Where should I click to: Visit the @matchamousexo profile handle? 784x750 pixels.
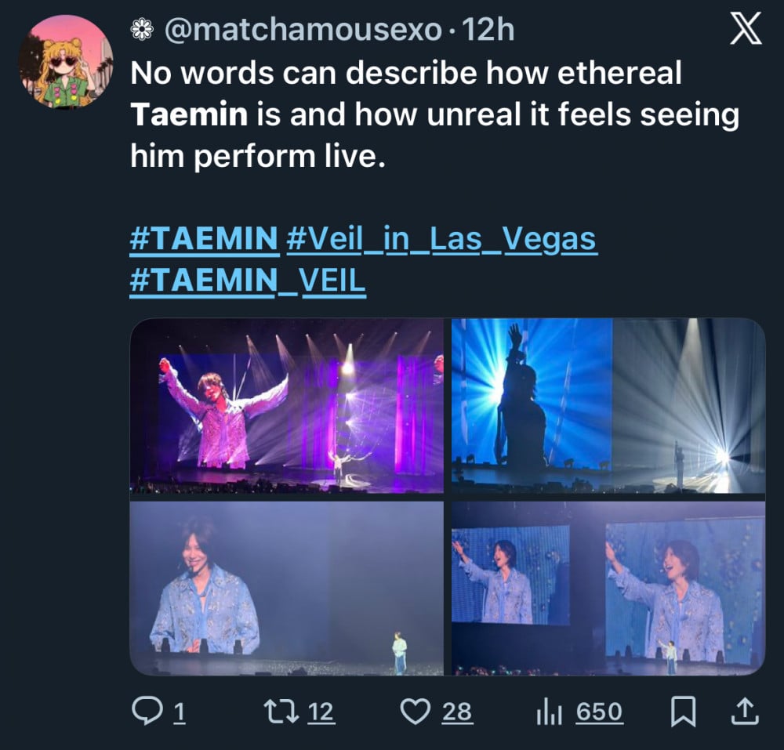point(302,30)
